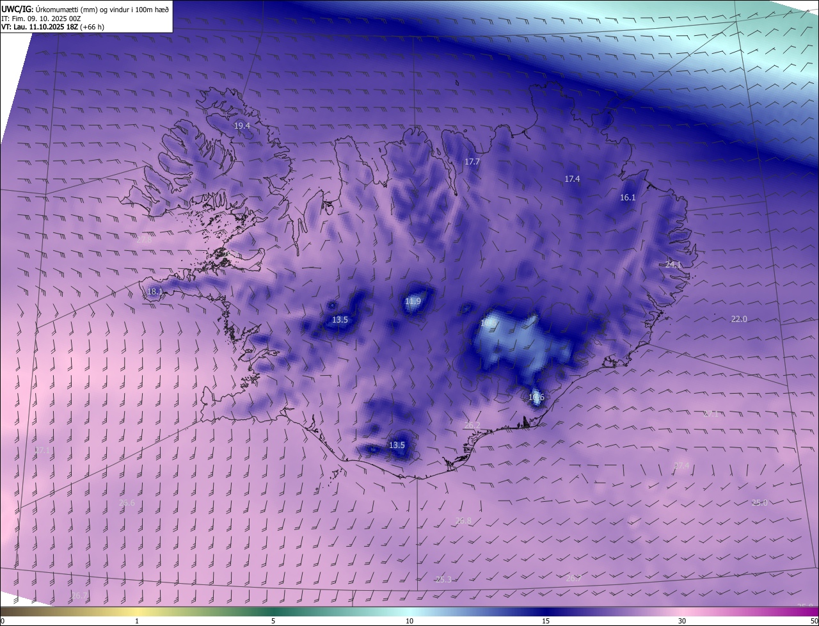This screenshot has width=819, height=626.
Task: Click the 50 tick label on the color scale
Action: (814, 621)
